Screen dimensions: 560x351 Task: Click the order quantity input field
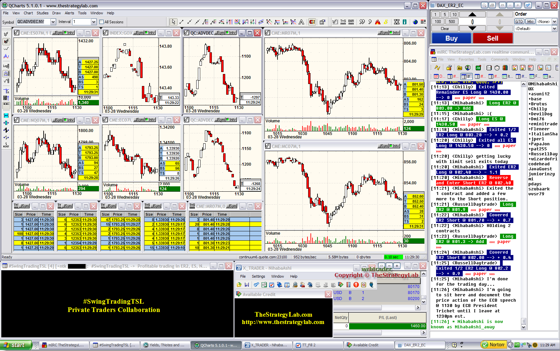472,22
